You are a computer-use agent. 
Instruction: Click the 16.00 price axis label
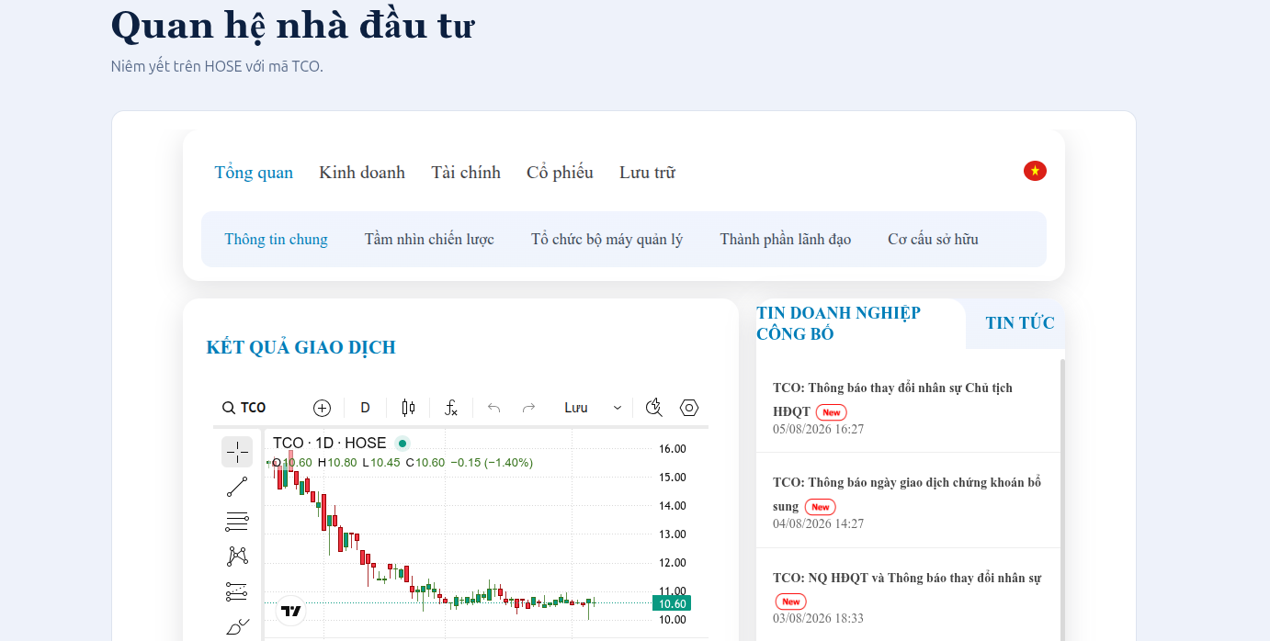coord(673,449)
